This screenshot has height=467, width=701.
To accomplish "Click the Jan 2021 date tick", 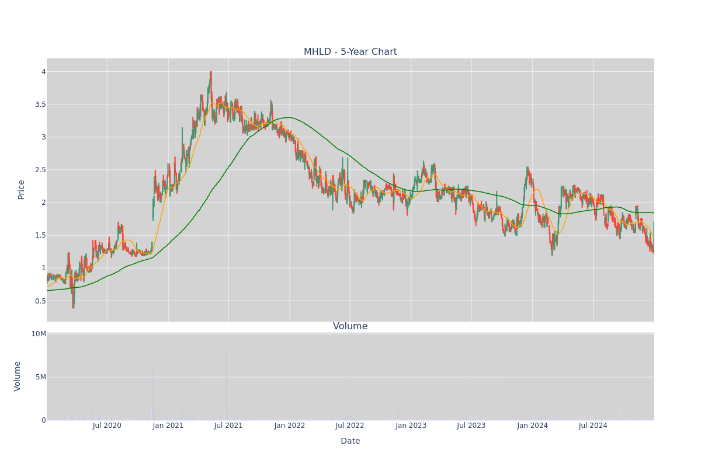I will (x=168, y=426).
